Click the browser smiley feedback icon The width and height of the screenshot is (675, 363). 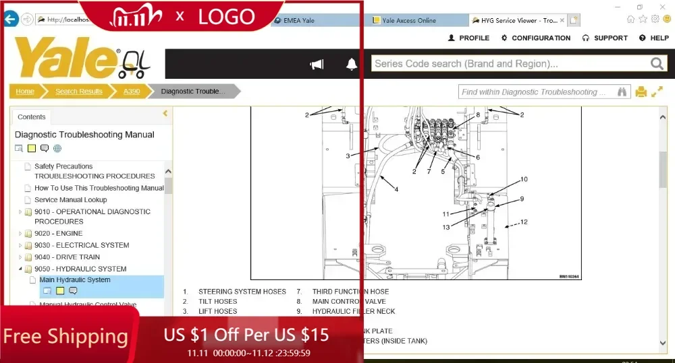click(x=667, y=19)
